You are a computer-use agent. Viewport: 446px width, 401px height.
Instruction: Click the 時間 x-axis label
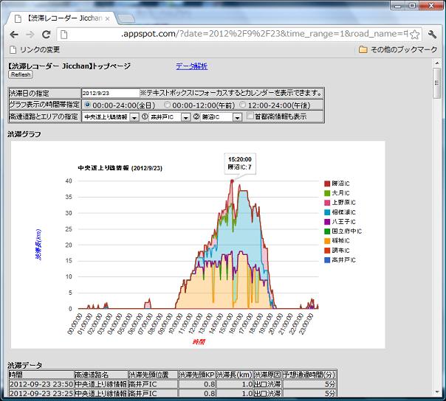pyautogui.click(x=199, y=341)
